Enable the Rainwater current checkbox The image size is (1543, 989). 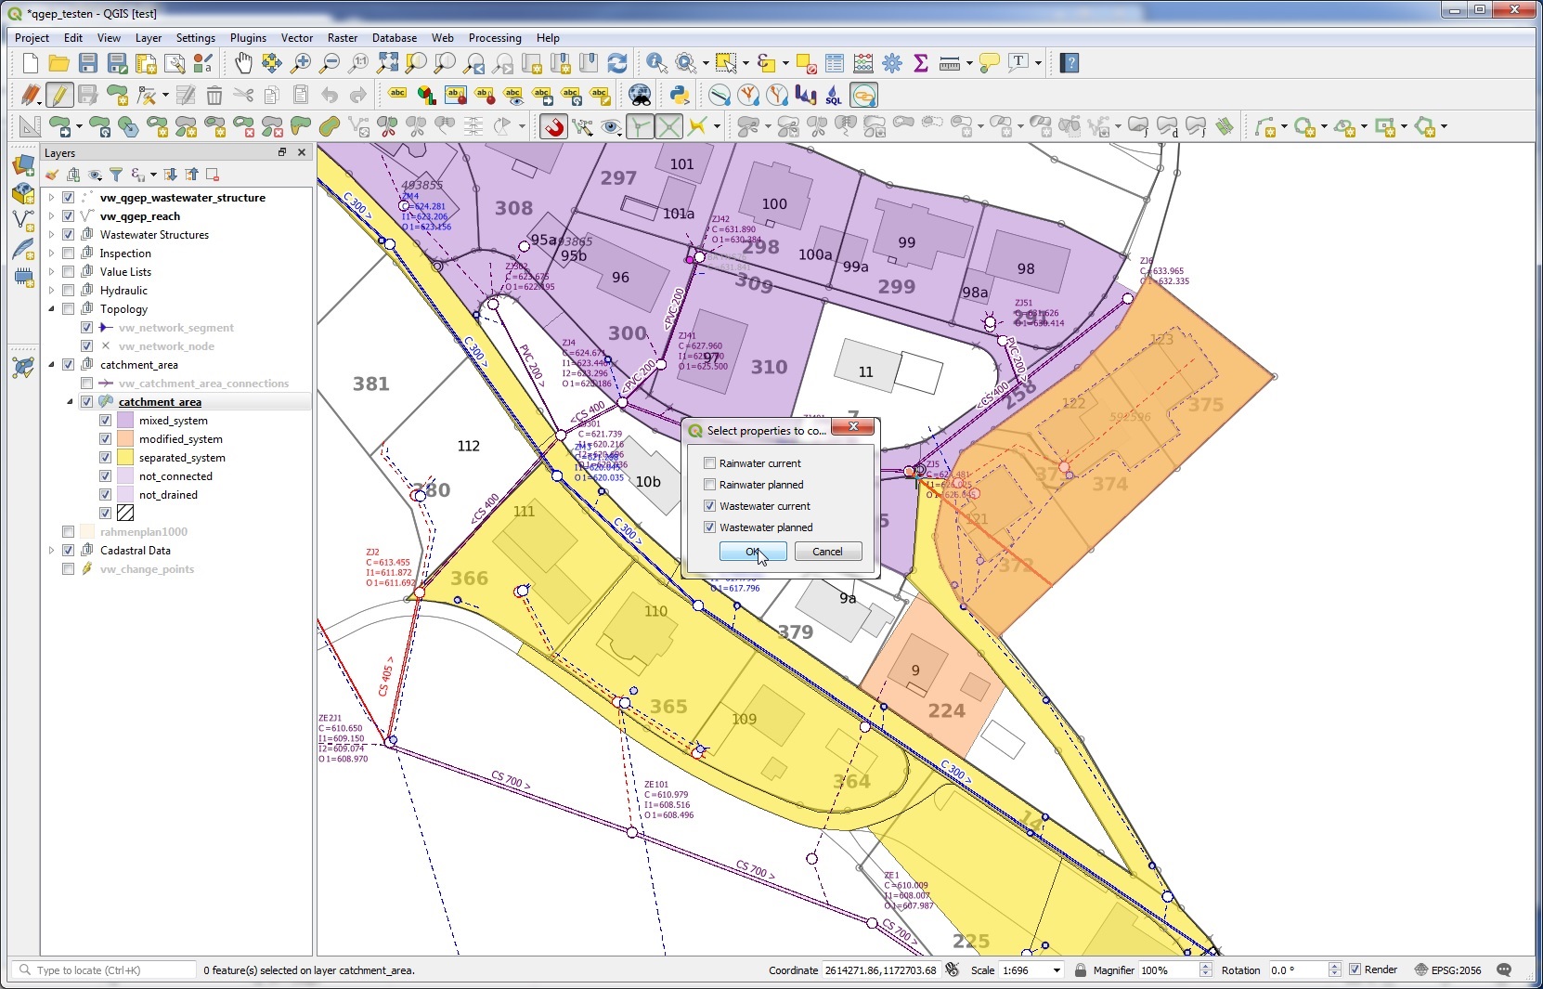coord(709,463)
